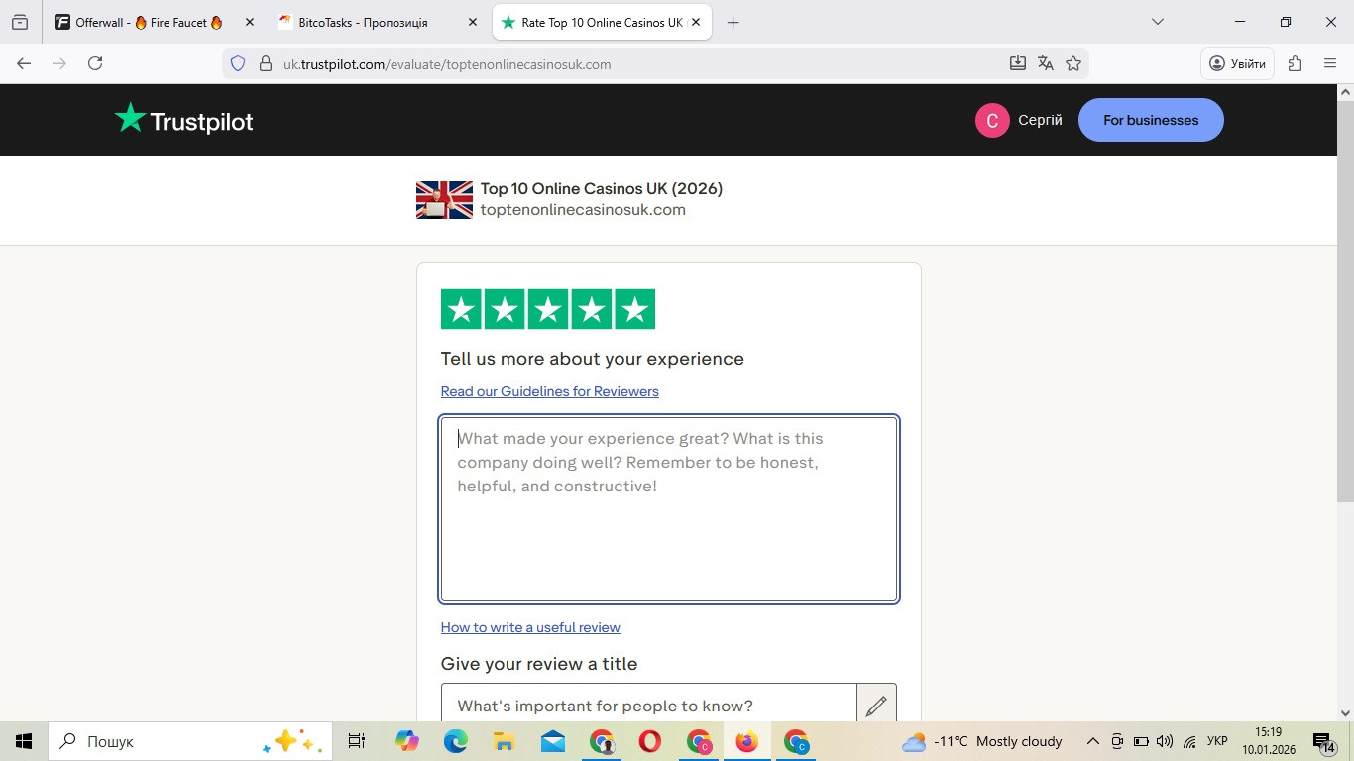
Task: Click the pencil icon beside the title field
Action: 876,706
